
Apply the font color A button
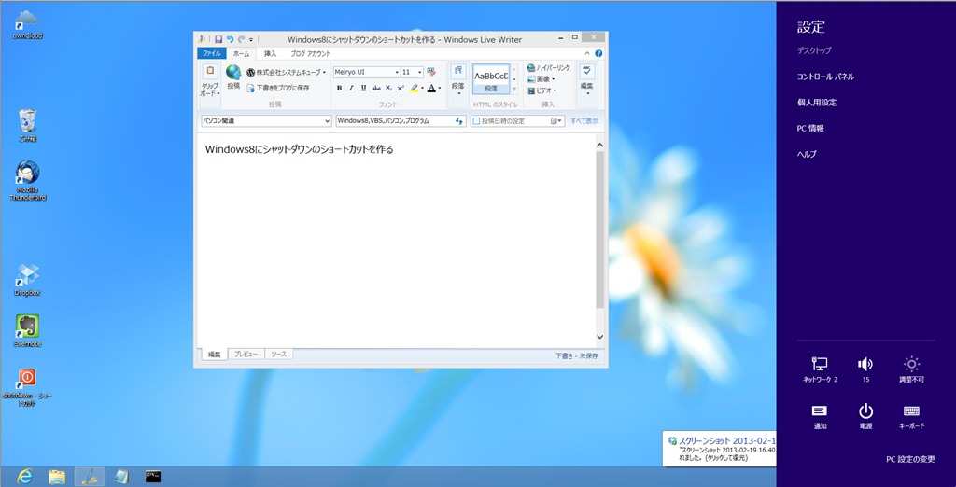pos(431,88)
